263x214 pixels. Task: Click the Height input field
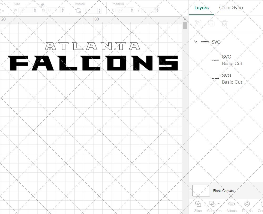pos(54,10)
